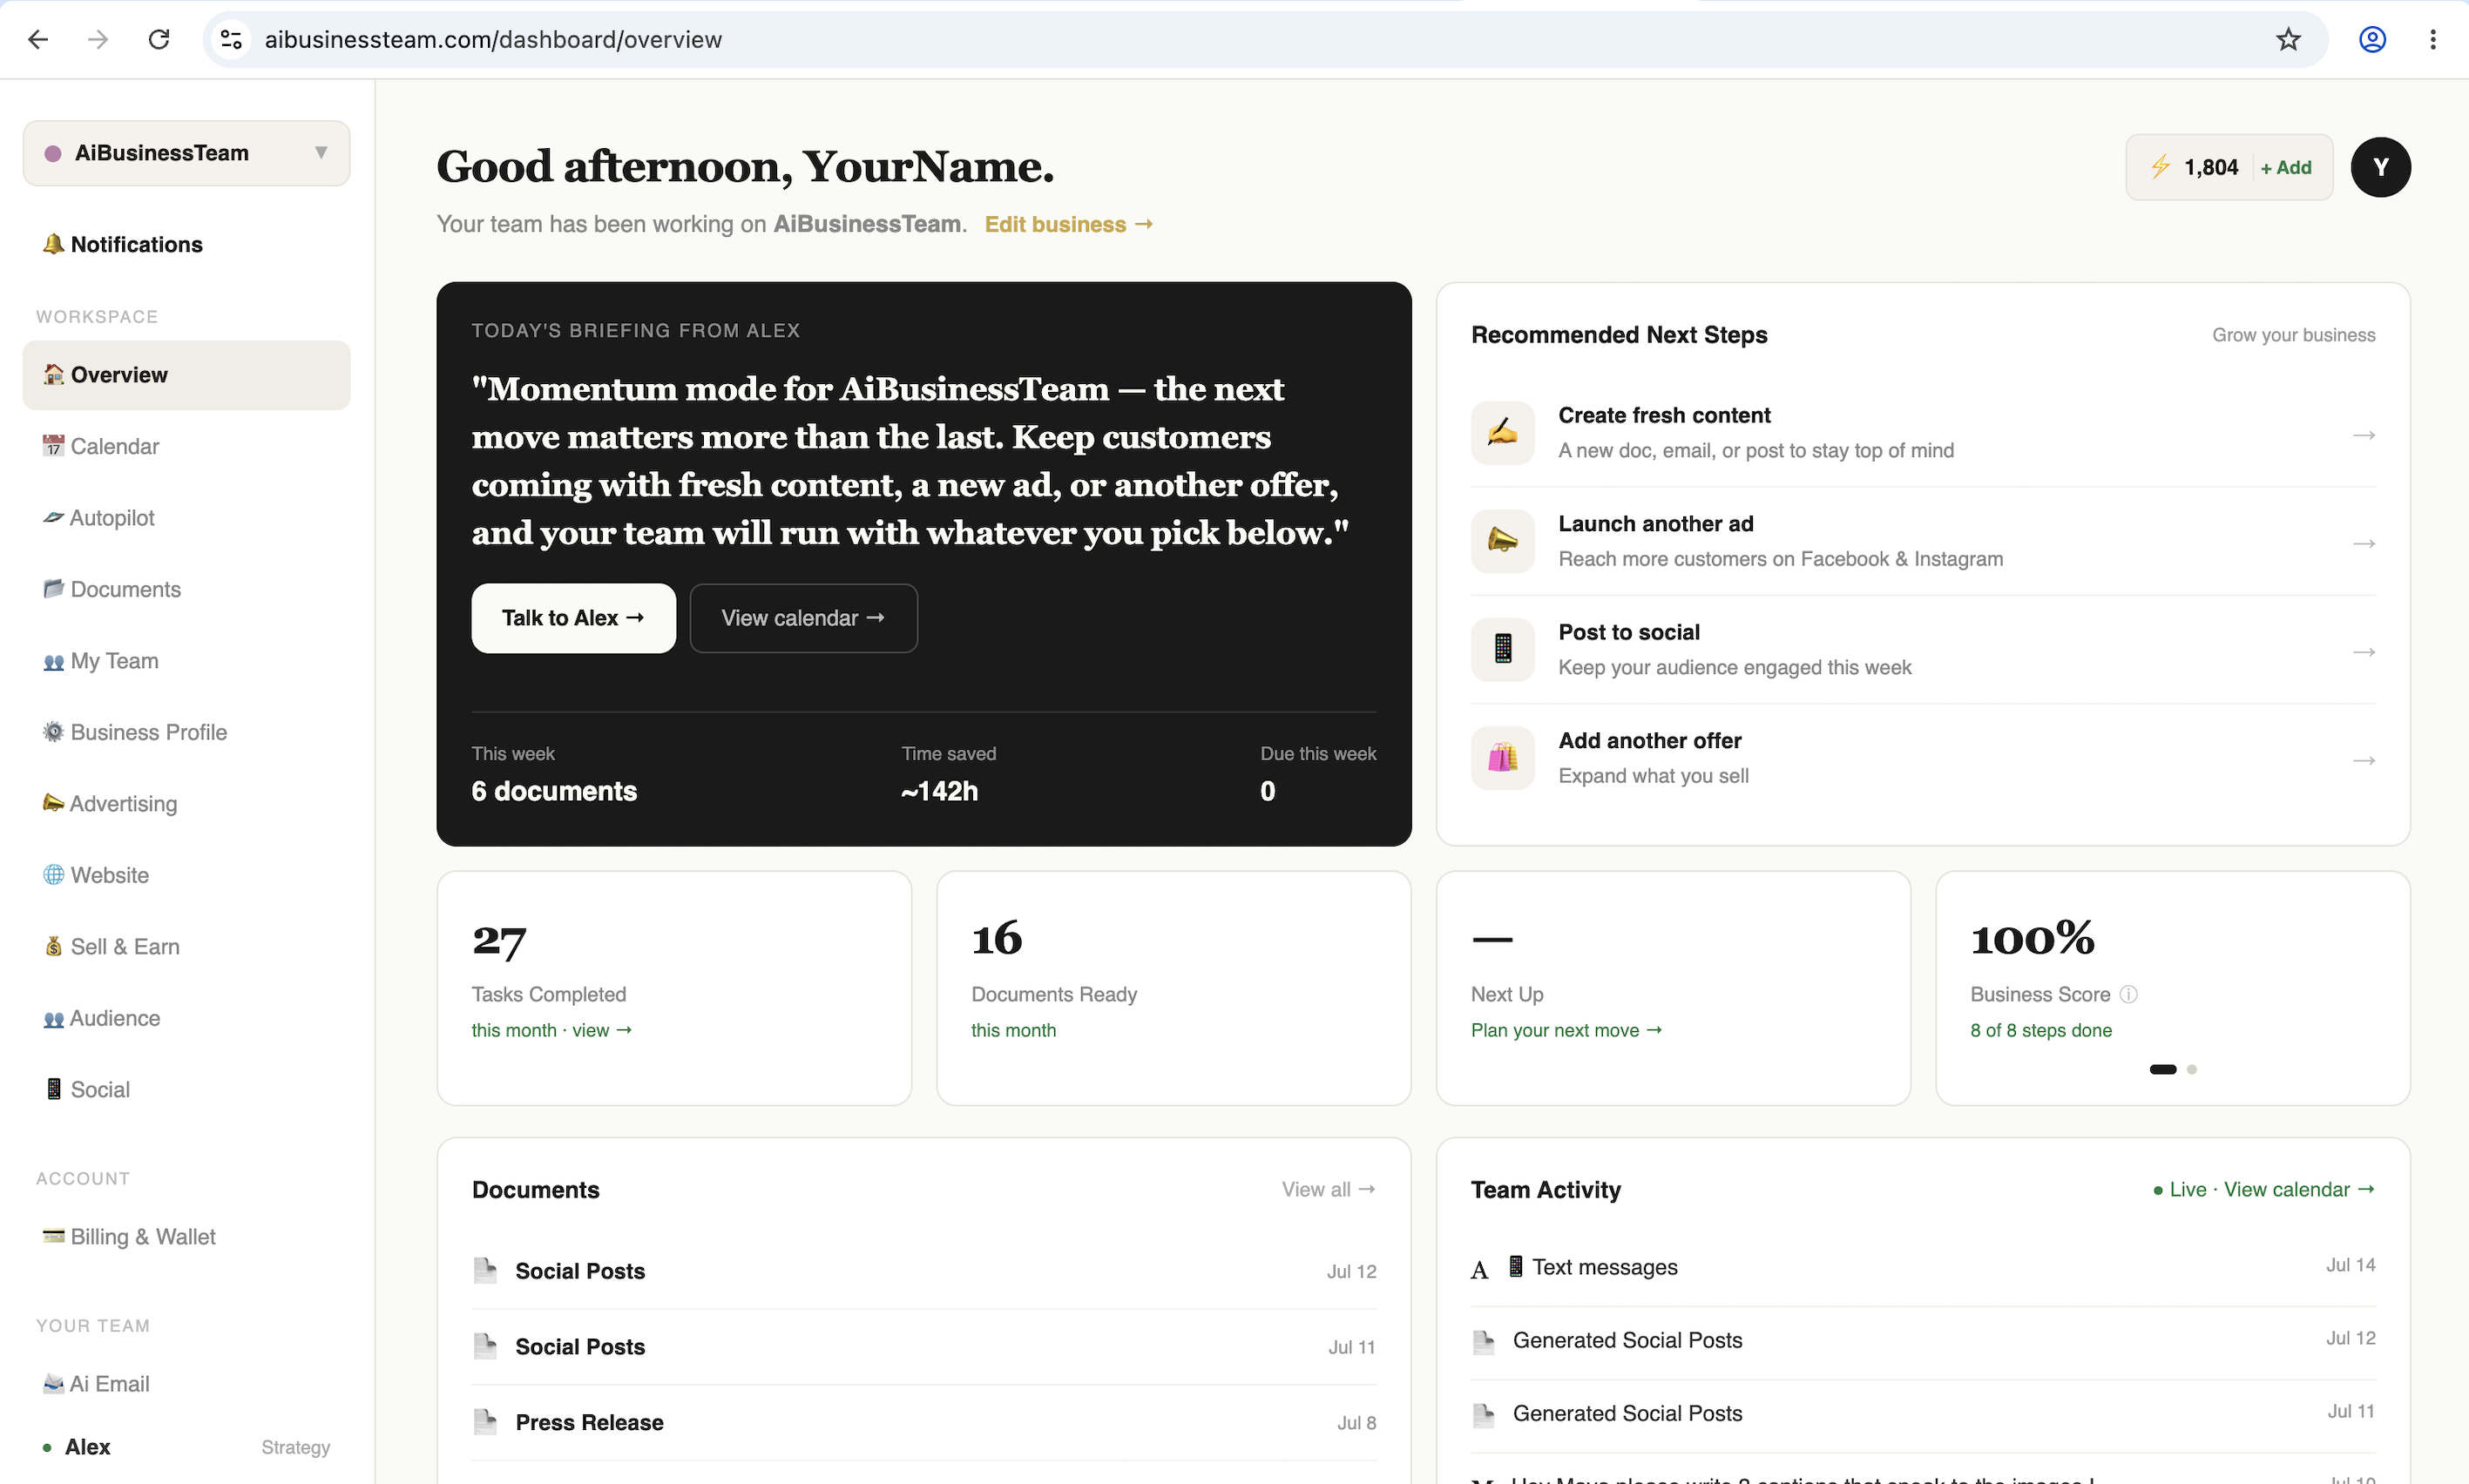Image resolution: width=2469 pixels, height=1484 pixels.
Task: Bookmark this page with the star icon
Action: click(2288, 39)
